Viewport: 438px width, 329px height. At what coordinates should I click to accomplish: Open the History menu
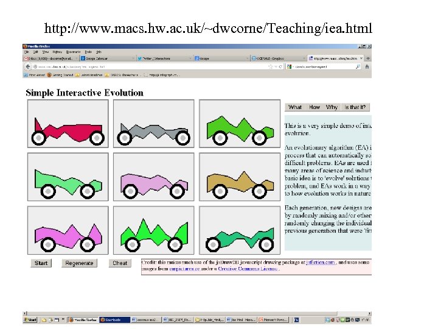[57, 52]
